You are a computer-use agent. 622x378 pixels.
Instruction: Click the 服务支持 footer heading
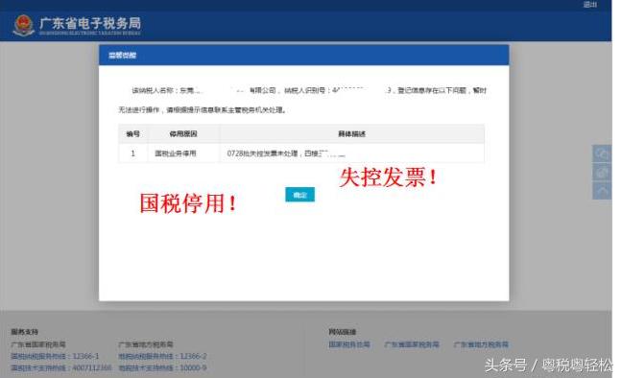pos(25,332)
